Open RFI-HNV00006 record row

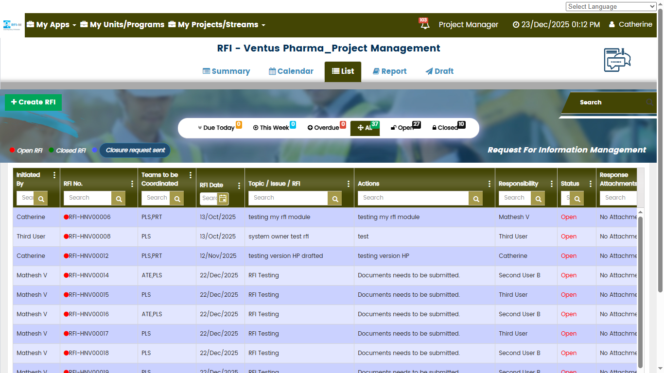click(89, 217)
